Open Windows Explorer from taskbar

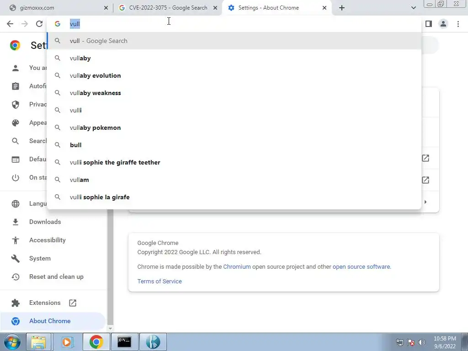coord(39,342)
